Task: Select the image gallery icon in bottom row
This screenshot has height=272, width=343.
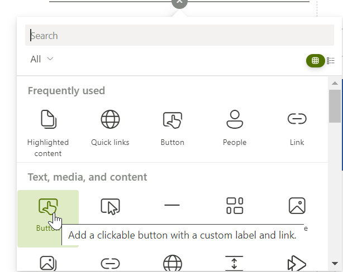Action: pyautogui.click(x=48, y=263)
